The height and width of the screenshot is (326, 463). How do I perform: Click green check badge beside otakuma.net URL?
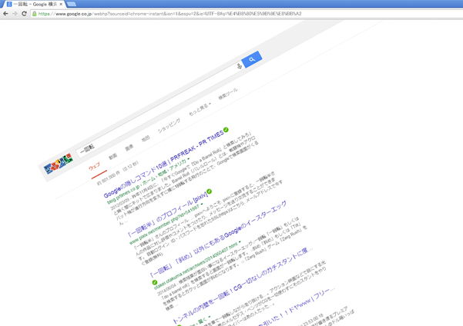pyautogui.click(x=154, y=282)
